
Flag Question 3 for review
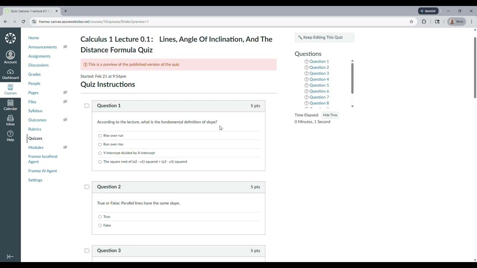[87, 251]
